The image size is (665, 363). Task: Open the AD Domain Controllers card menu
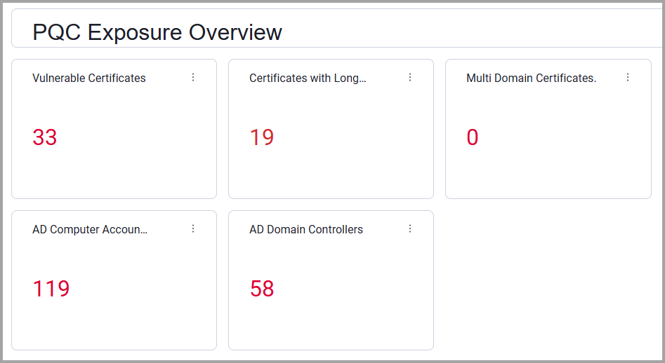tap(410, 228)
